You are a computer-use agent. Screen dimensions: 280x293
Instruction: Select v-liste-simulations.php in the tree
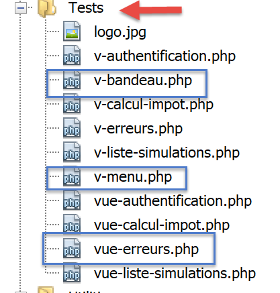[167, 153]
